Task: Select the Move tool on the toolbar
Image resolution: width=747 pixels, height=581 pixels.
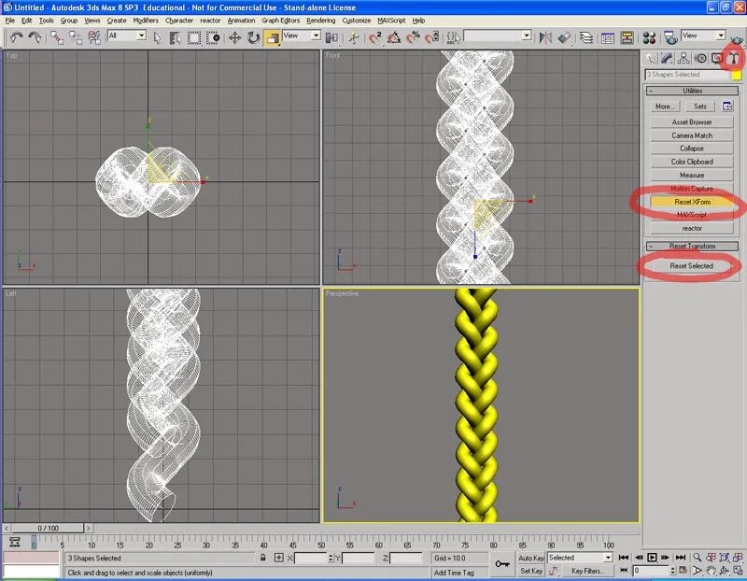Action: click(234, 38)
